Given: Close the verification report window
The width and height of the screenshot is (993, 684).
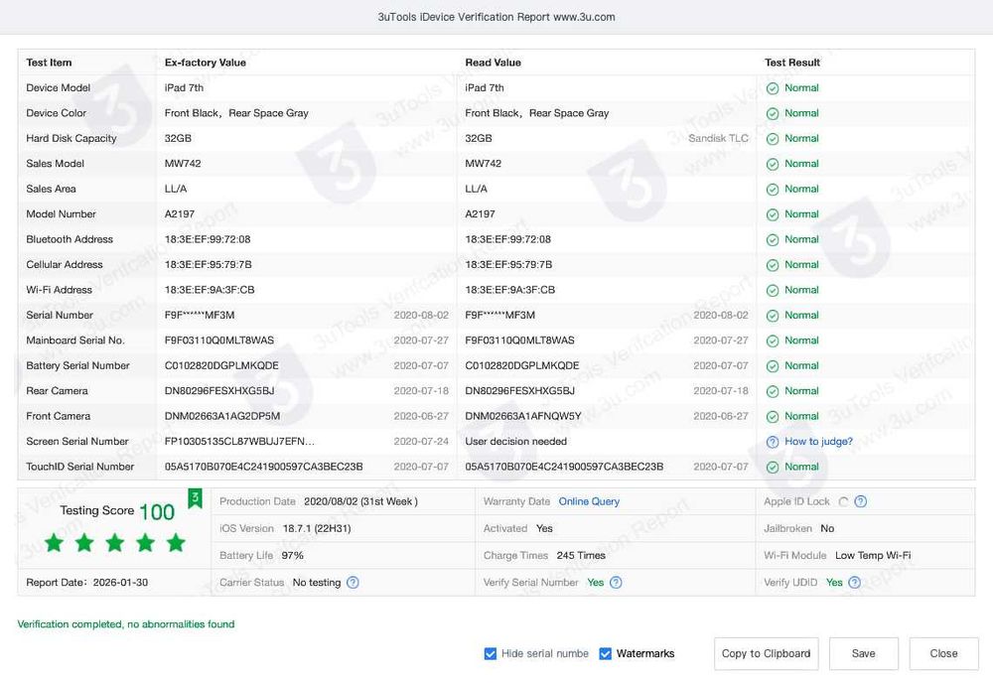Looking at the screenshot, I should 943,653.
